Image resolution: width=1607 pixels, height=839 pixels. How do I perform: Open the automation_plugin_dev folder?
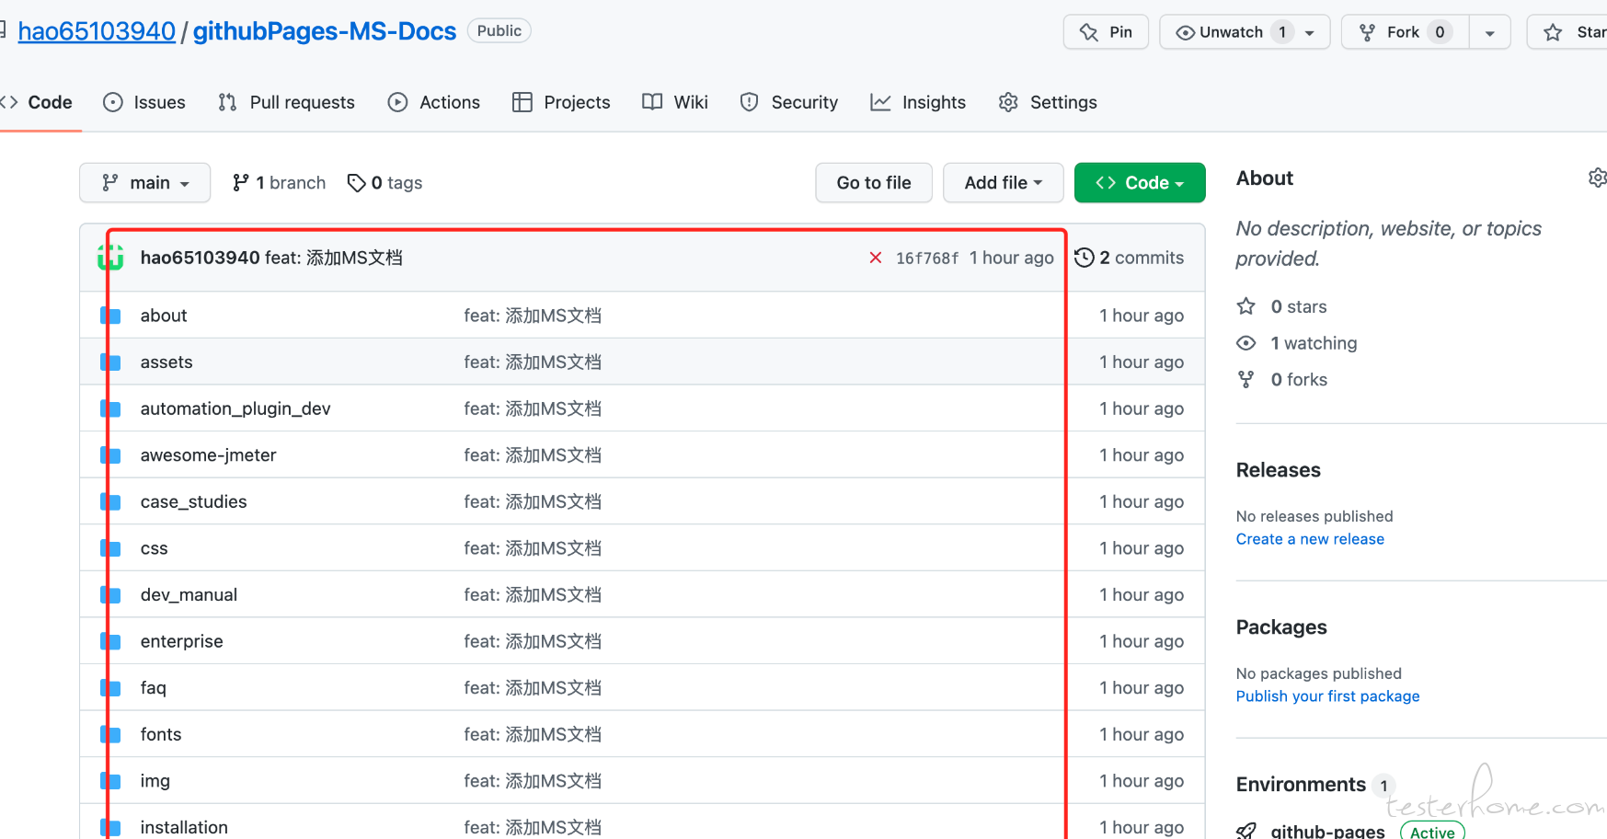(235, 408)
